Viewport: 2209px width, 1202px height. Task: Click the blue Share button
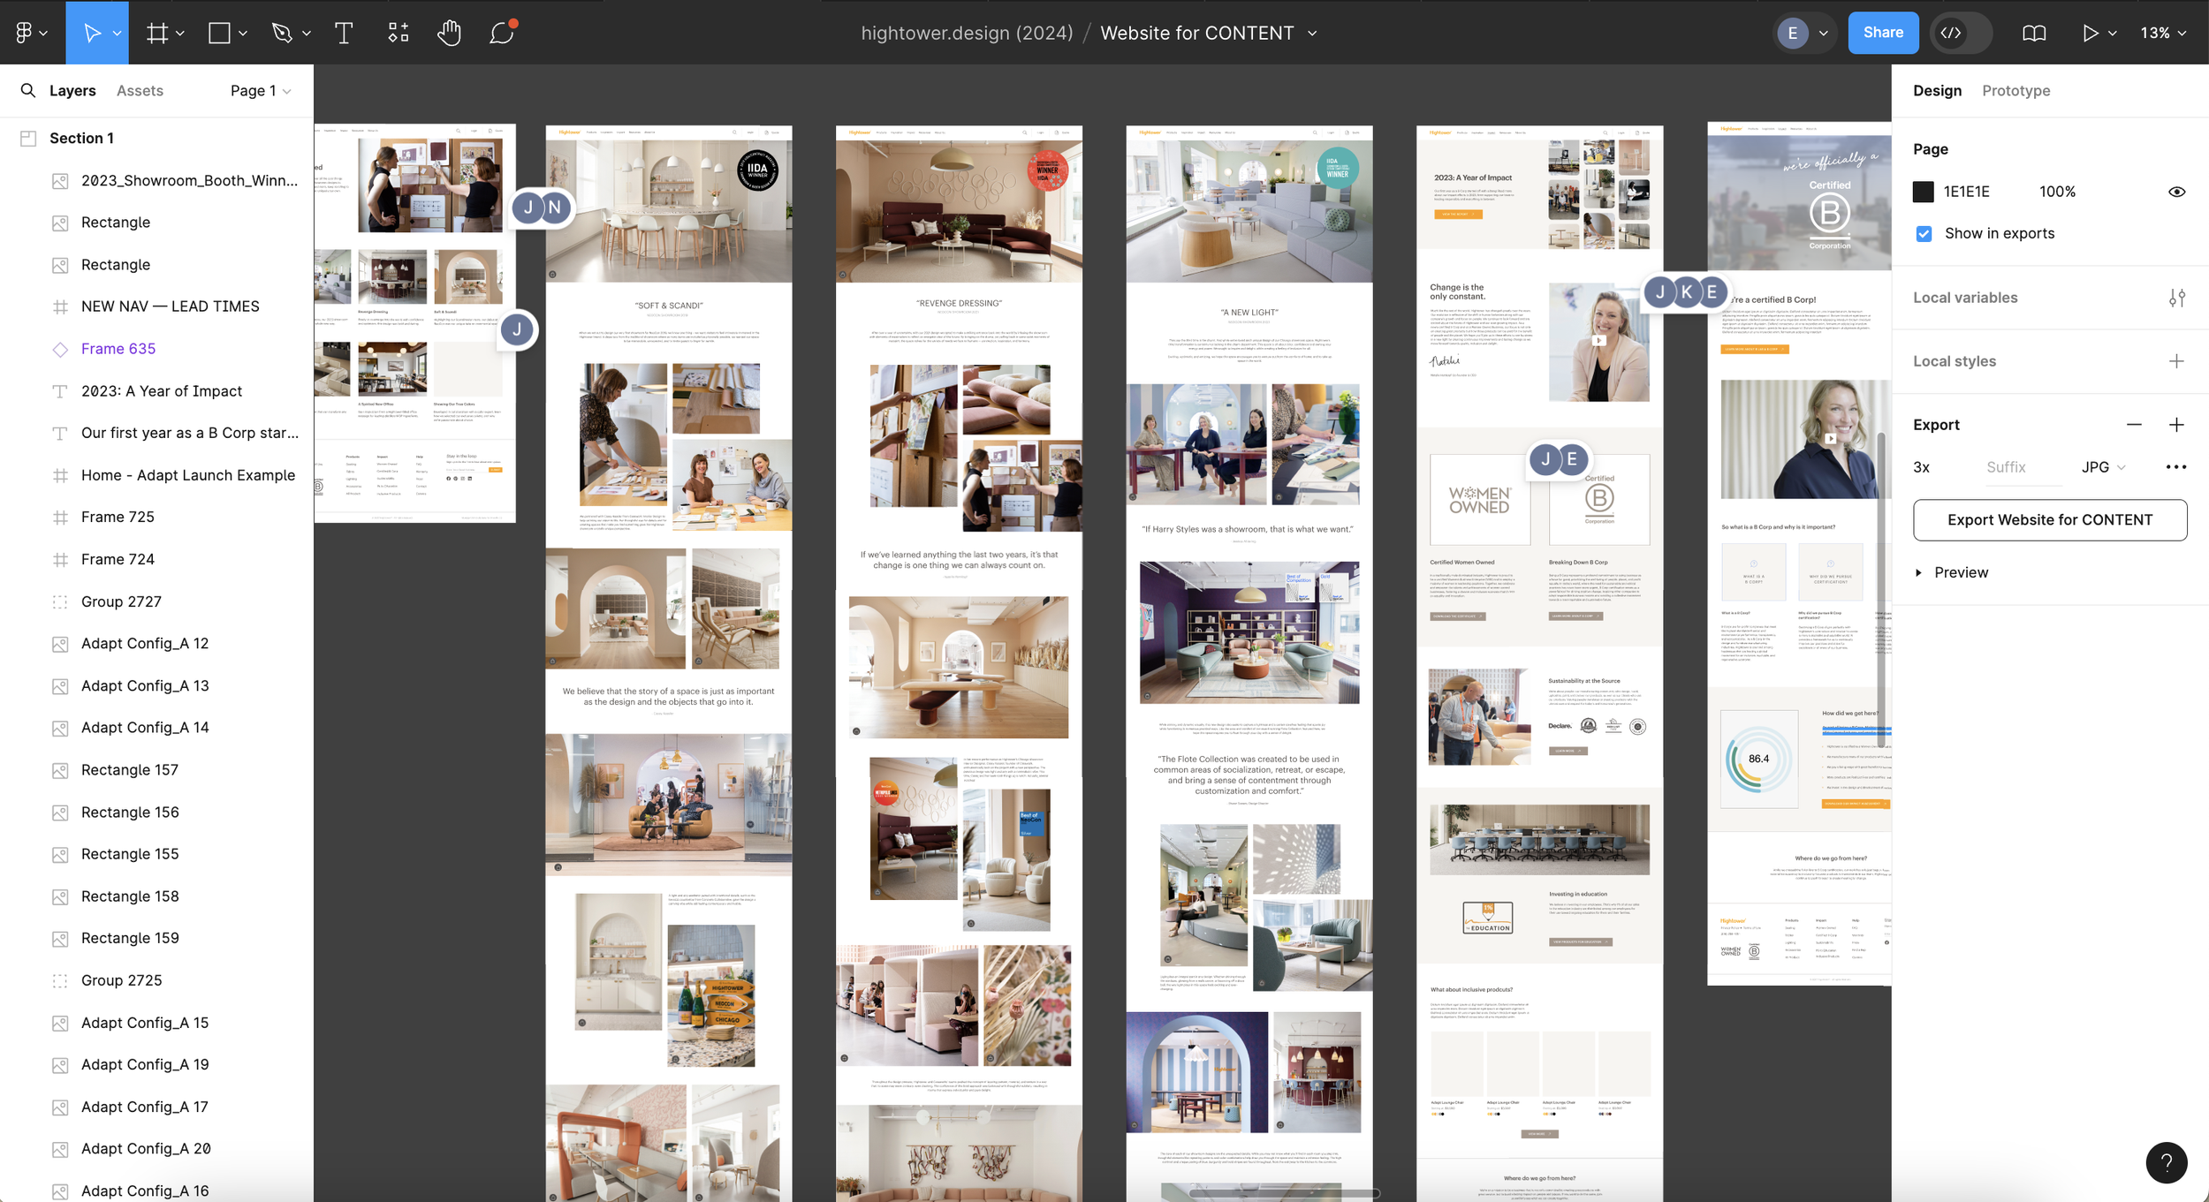point(1883,33)
